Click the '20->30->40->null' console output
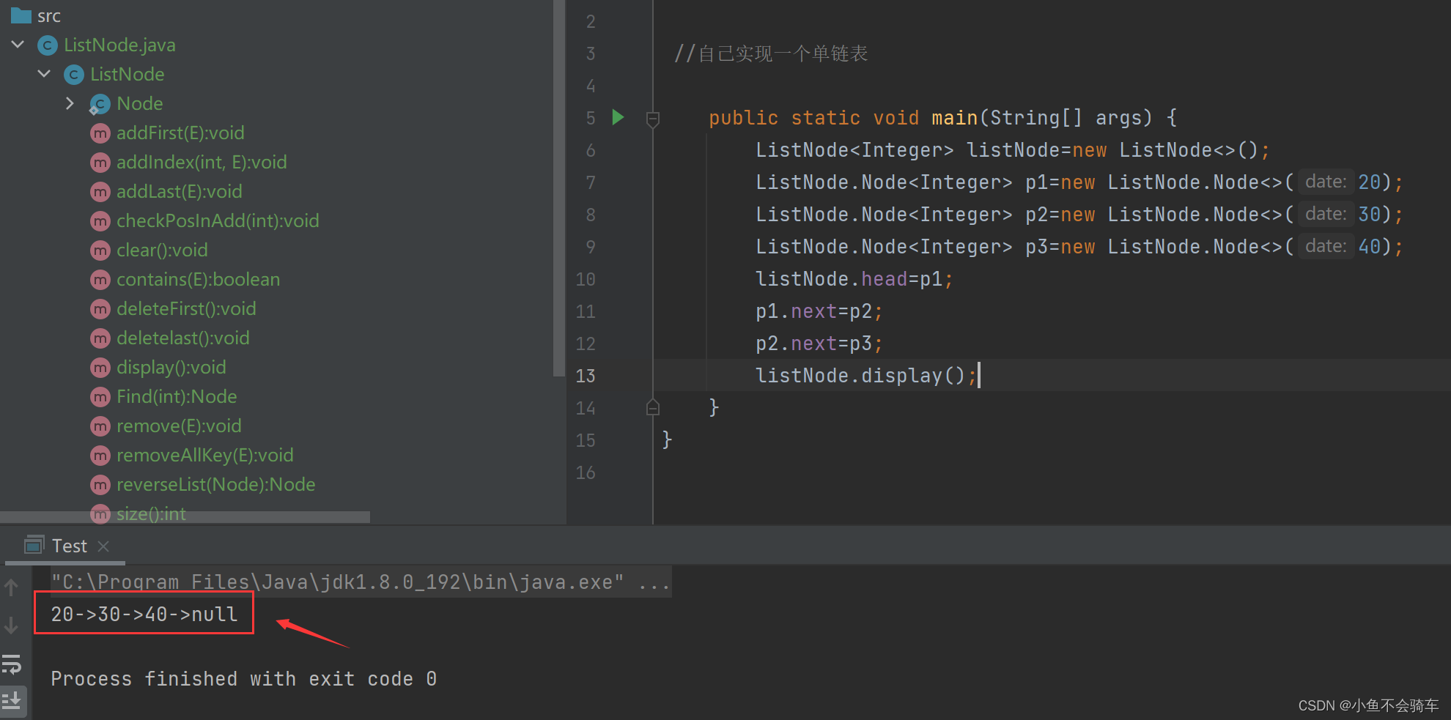This screenshot has height=720, width=1451. coord(144,614)
